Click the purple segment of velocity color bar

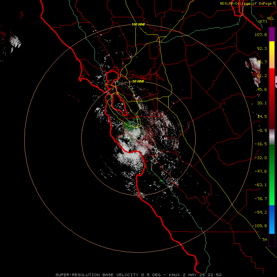272,34
